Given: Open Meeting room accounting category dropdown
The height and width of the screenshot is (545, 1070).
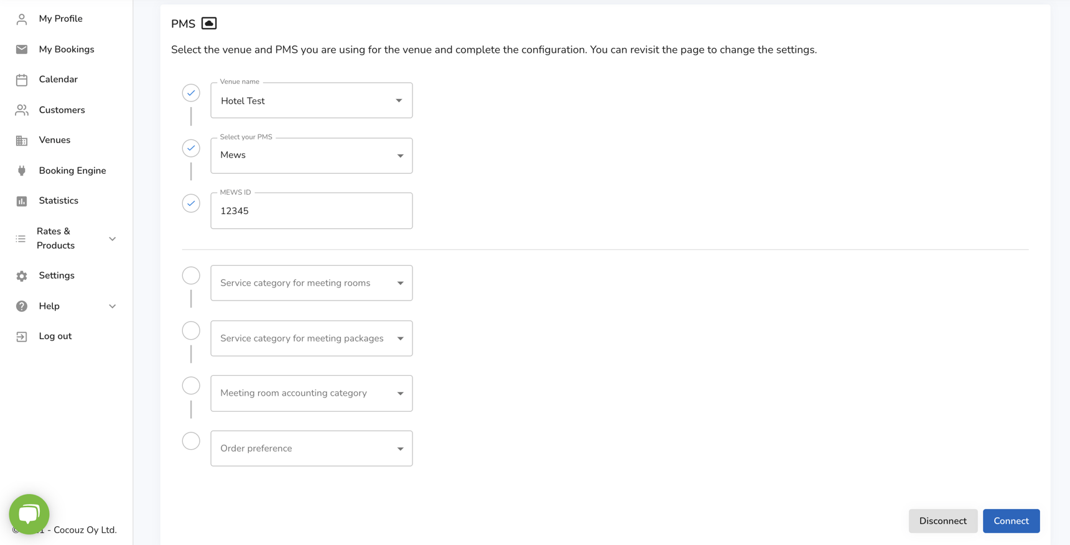Looking at the screenshot, I should [311, 393].
